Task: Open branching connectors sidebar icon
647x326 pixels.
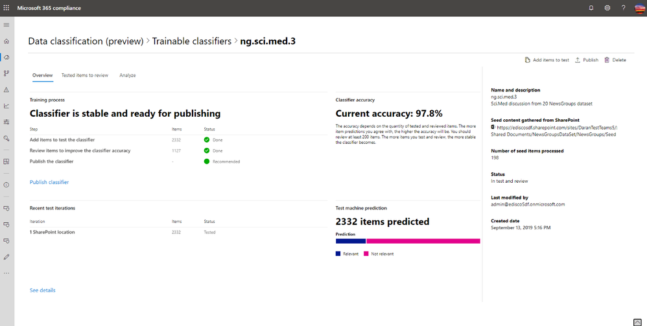Action: click(x=6, y=73)
